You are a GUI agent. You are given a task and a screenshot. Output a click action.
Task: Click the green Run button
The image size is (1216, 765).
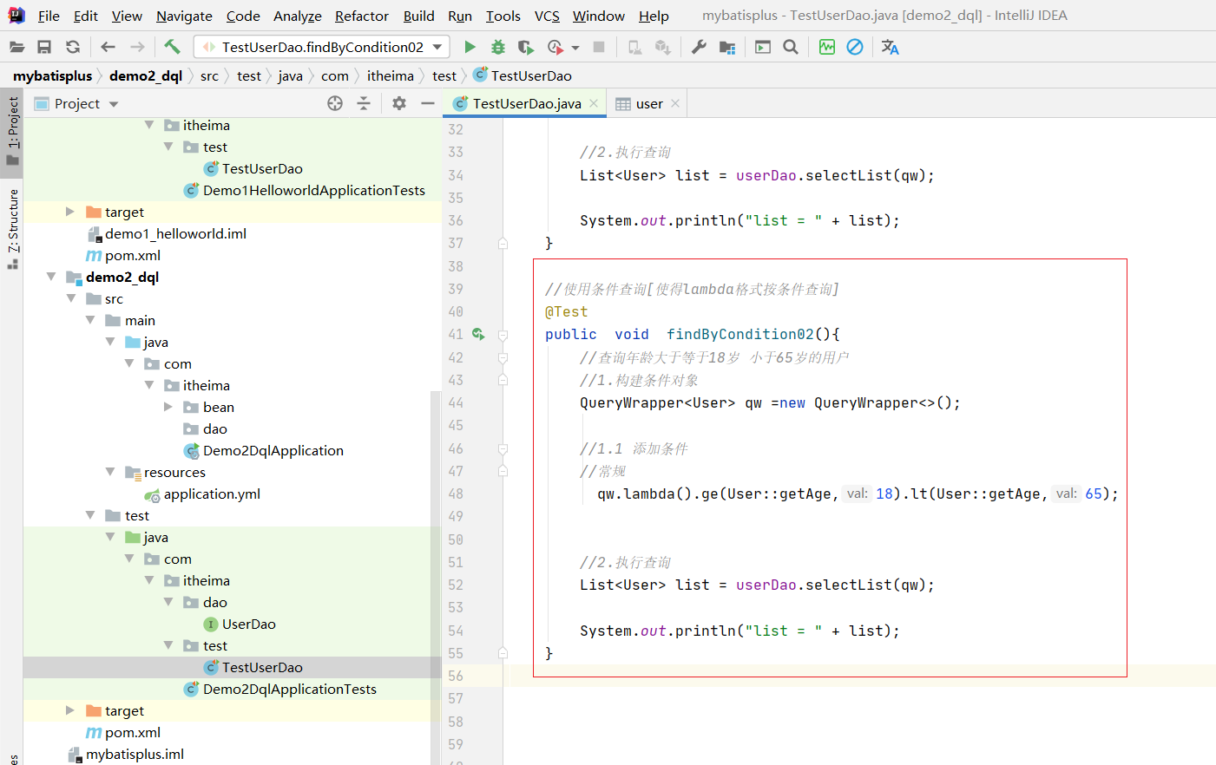click(x=470, y=47)
